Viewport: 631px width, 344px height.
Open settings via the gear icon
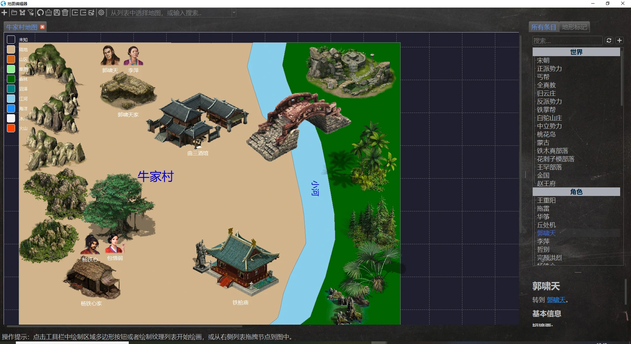101,13
